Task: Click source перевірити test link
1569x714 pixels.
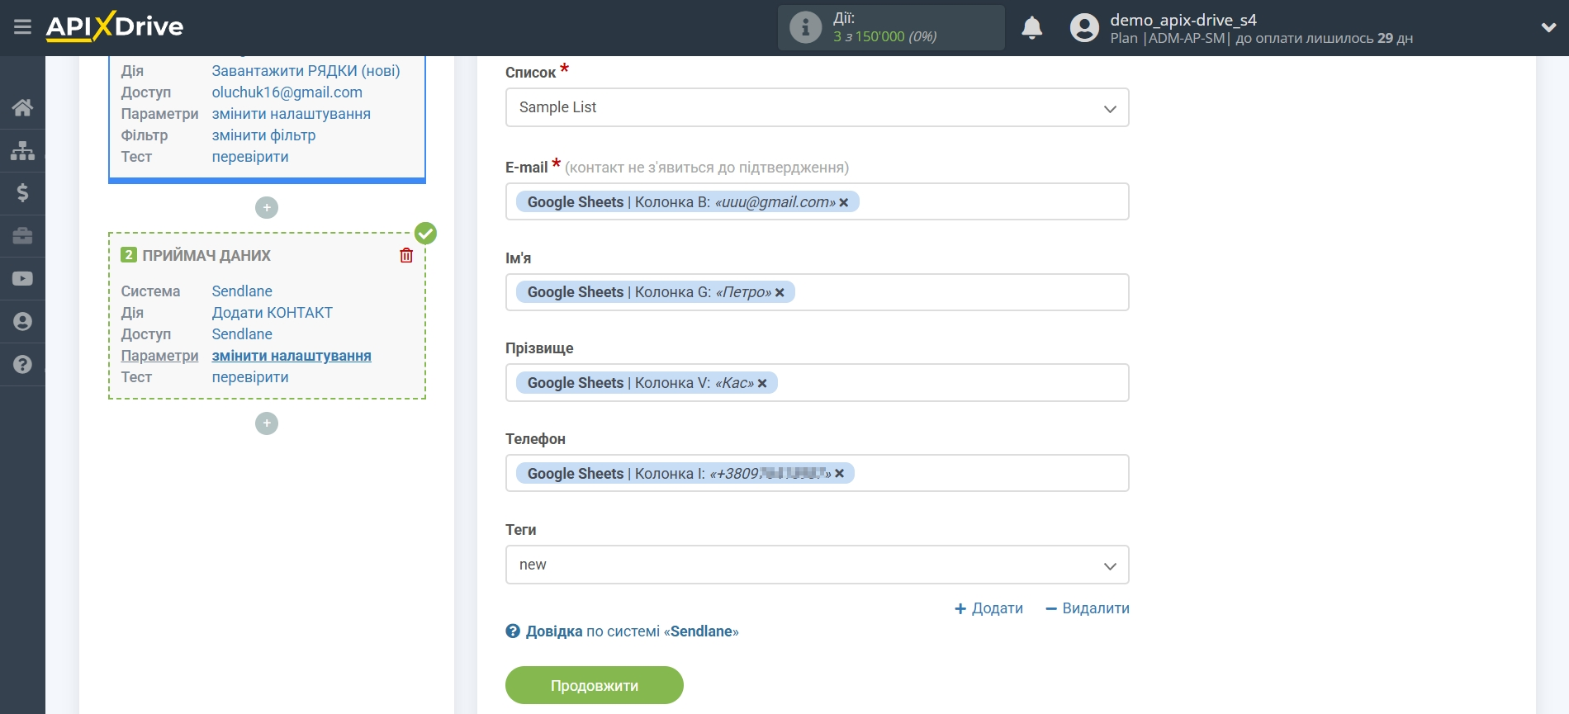Action: [250, 157]
